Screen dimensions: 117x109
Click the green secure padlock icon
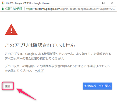click(3, 9)
